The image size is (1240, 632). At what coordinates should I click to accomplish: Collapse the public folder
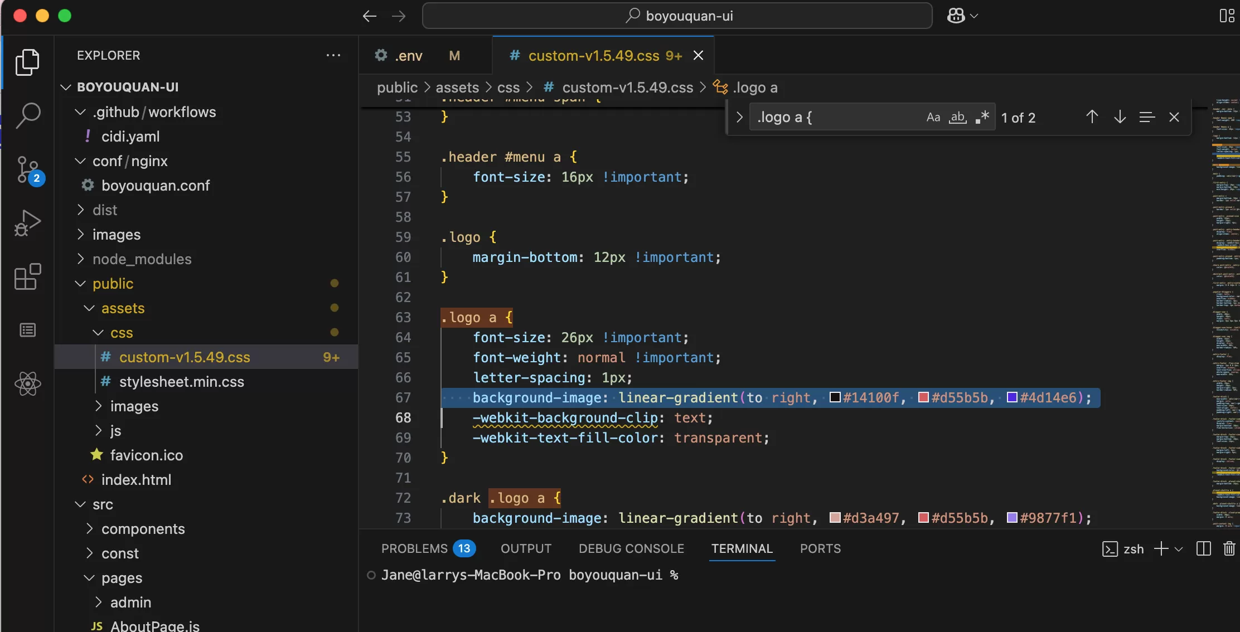(80, 284)
